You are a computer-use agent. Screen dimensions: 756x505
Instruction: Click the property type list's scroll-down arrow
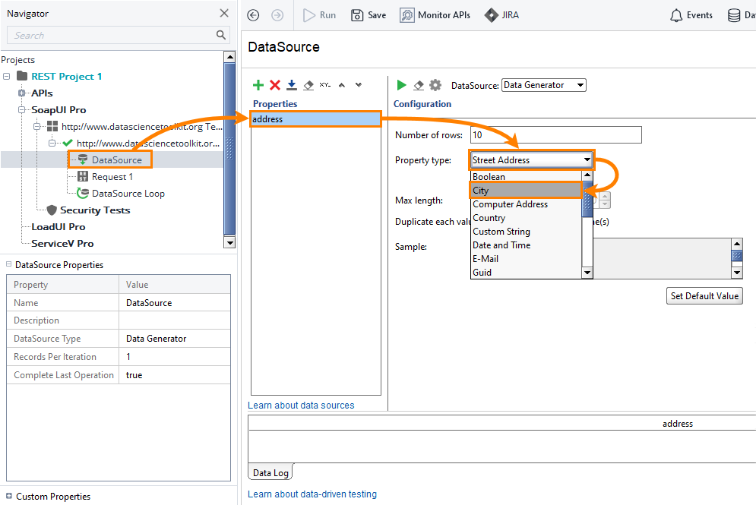[x=587, y=273]
